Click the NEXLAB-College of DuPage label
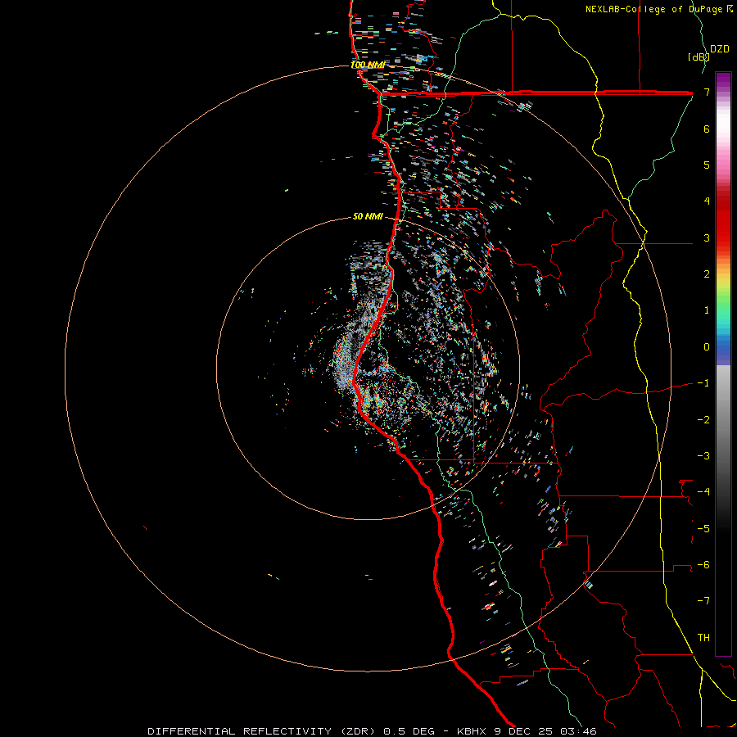737x737 pixels. pyautogui.click(x=658, y=9)
